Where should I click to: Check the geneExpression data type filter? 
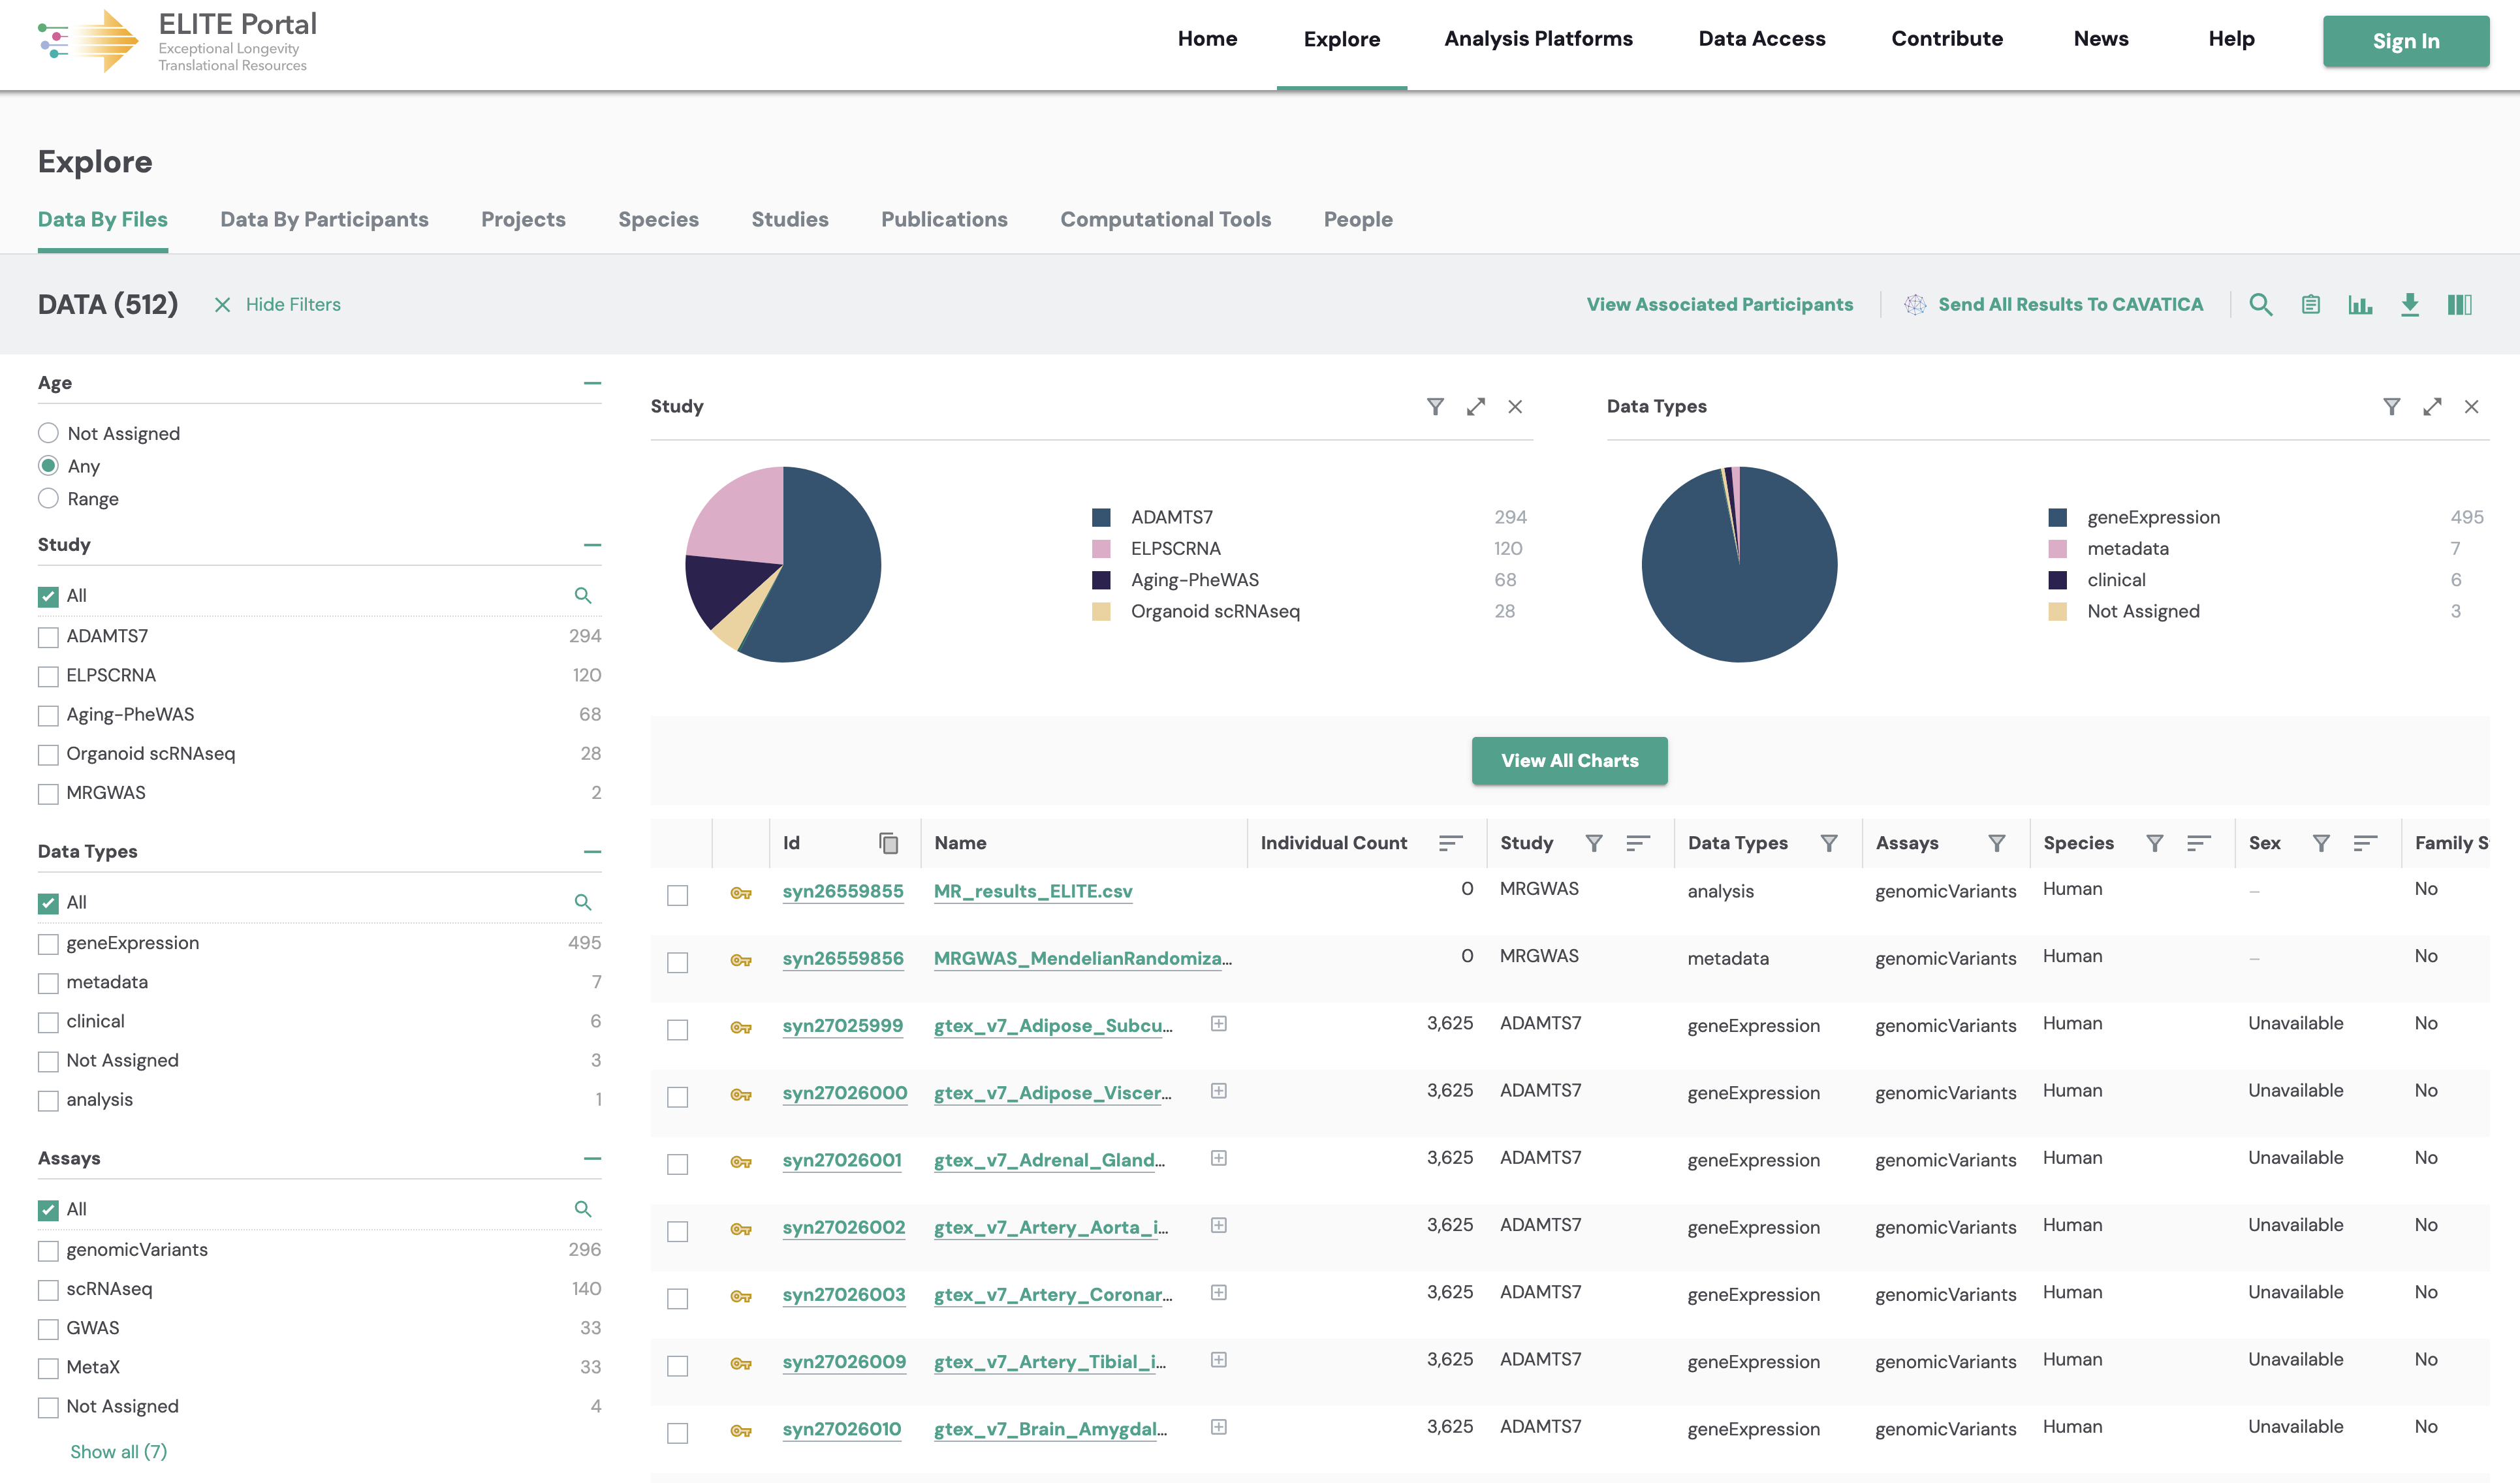pyautogui.click(x=48, y=944)
